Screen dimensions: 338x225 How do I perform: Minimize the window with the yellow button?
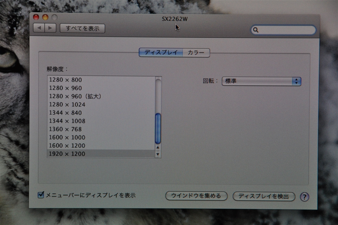45,17
